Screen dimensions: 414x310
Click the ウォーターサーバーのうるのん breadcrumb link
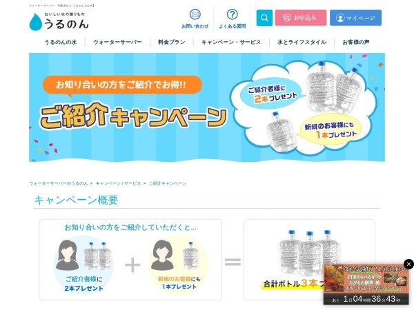click(58, 183)
